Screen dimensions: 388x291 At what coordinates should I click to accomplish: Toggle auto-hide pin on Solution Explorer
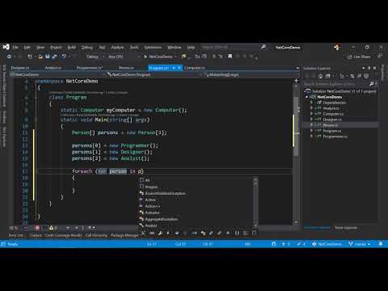[x=369, y=68]
